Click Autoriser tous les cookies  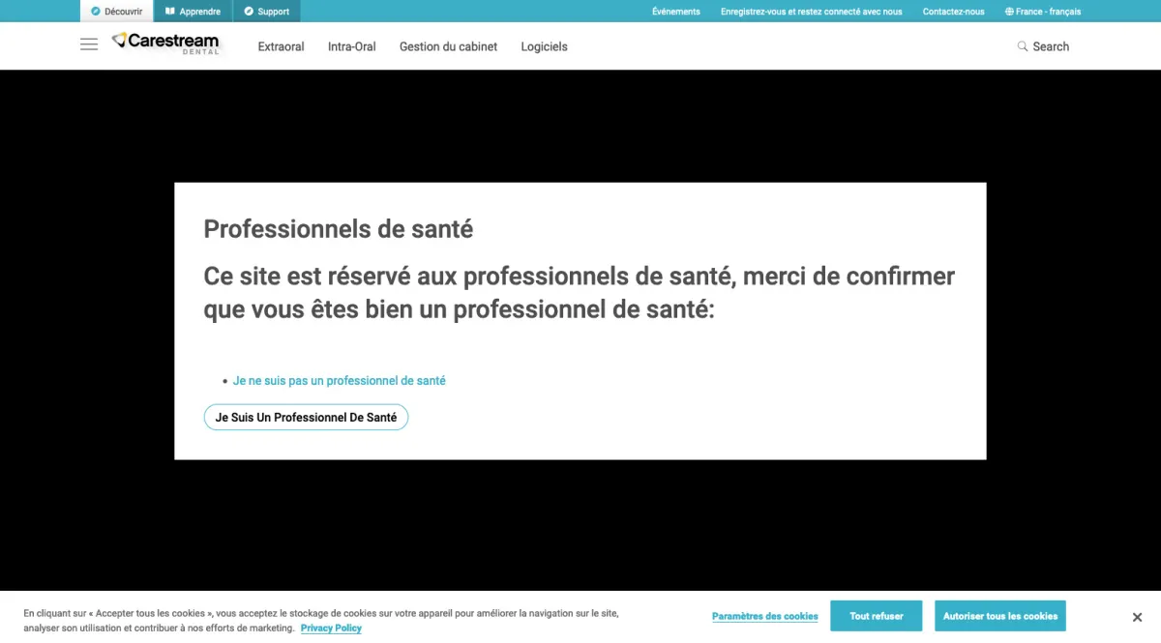[x=1000, y=616]
